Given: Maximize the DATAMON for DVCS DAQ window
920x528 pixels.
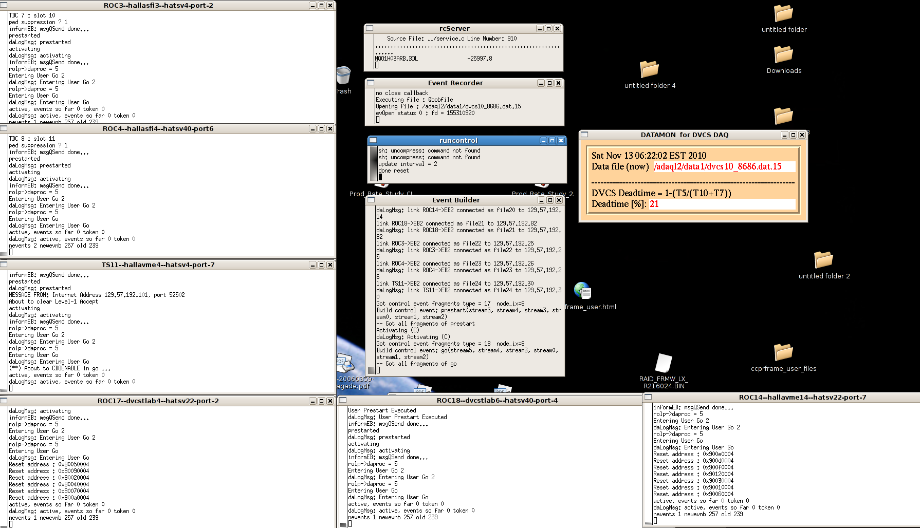Looking at the screenshot, I should point(793,135).
